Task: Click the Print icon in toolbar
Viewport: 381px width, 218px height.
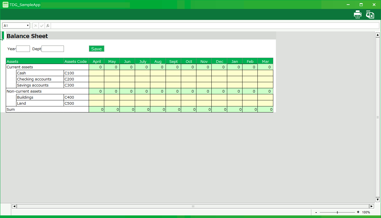Action: coord(357,14)
